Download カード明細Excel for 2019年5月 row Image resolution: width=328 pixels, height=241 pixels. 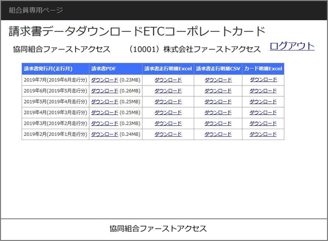(x=263, y=101)
